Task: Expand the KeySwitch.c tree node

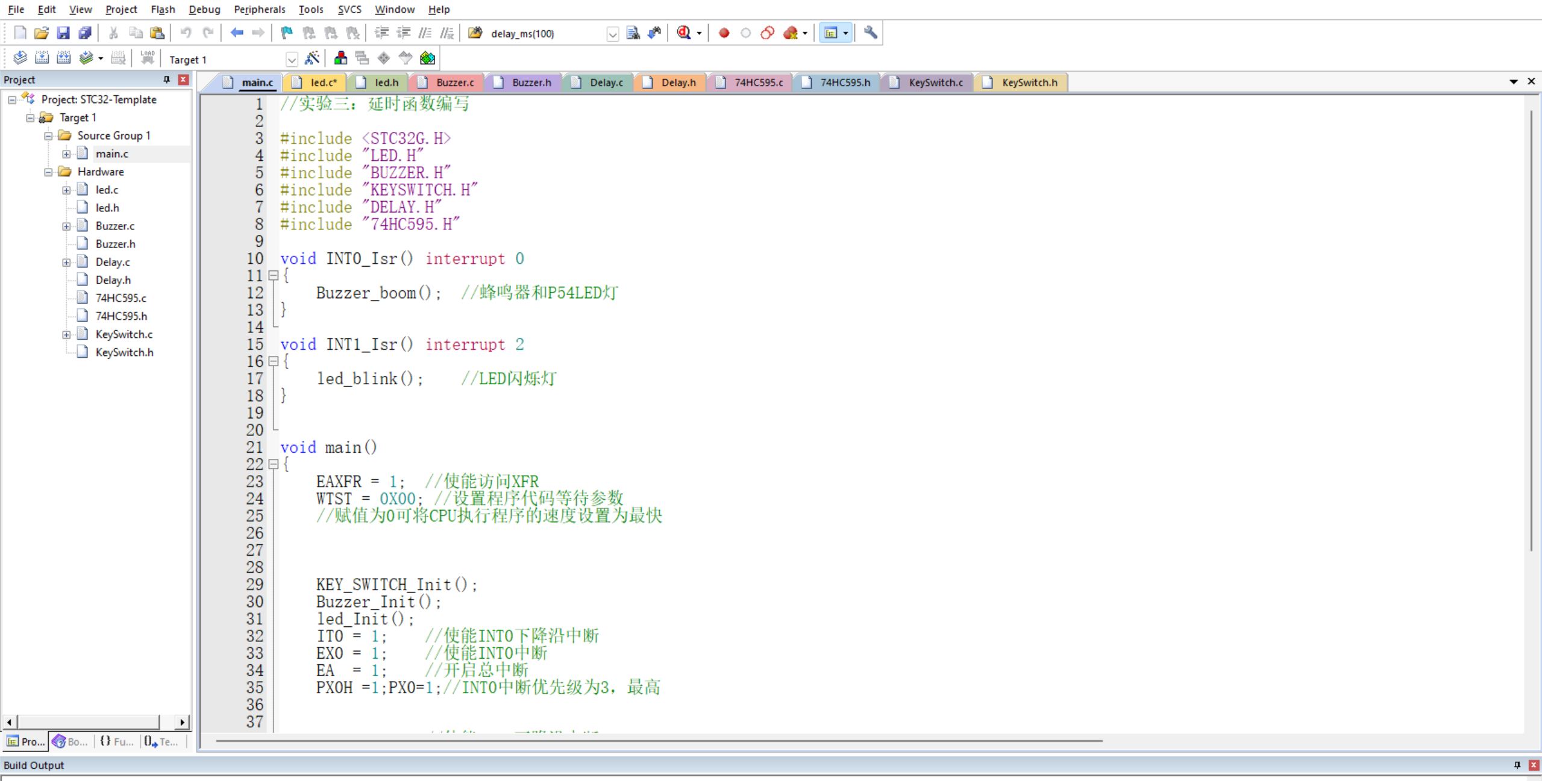Action: tap(66, 335)
